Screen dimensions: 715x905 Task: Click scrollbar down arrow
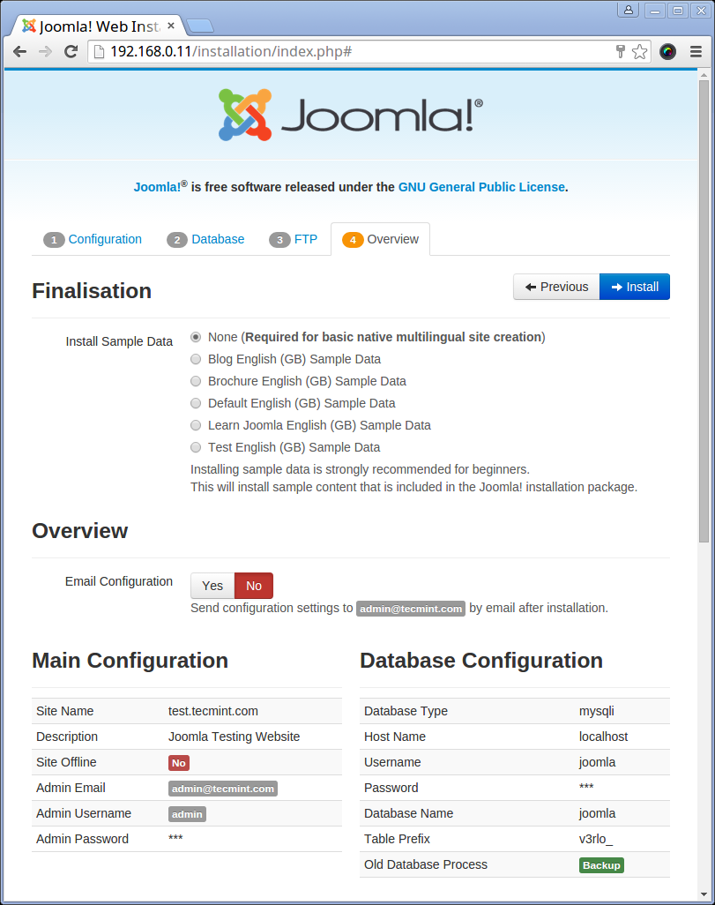[x=704, y=894]
